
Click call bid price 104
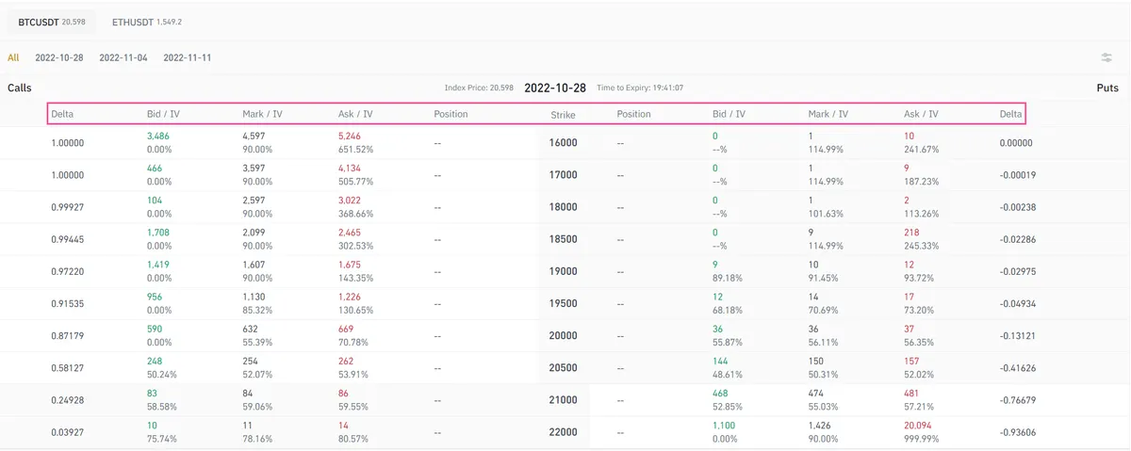[156, 201]
